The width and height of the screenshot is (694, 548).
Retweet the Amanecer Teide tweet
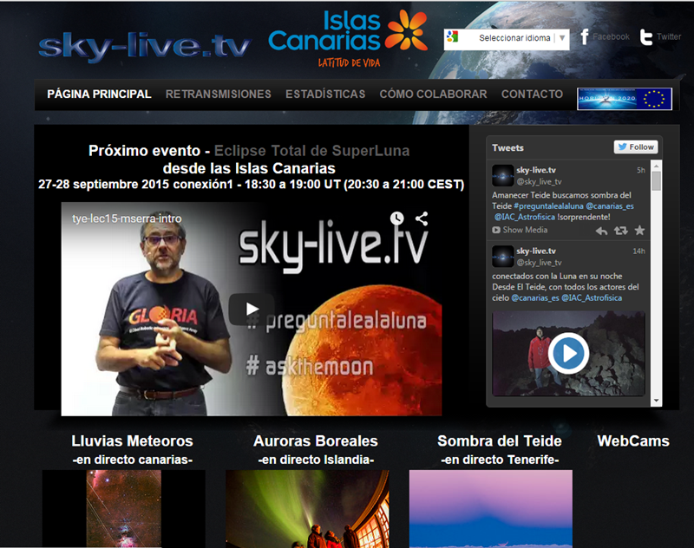pos(620,231)
